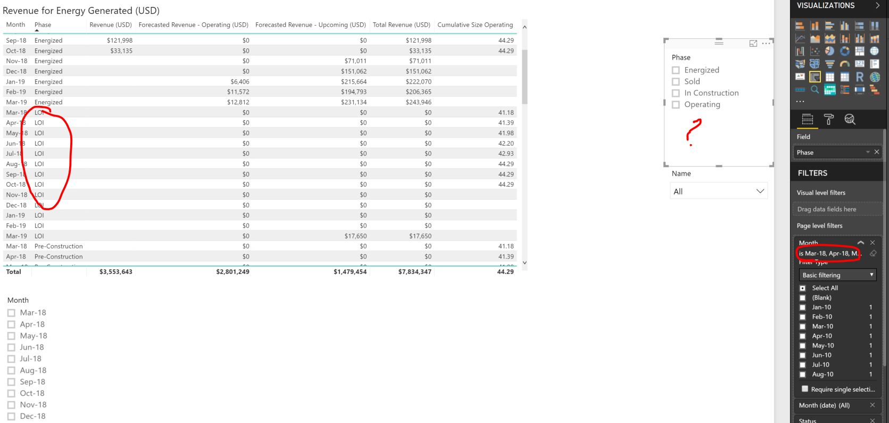Select the area chart visual

(x=815, y=38)
